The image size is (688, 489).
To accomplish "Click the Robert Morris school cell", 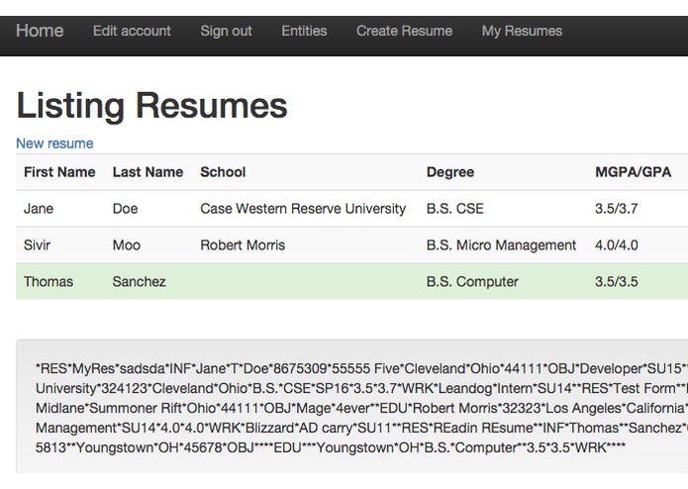I will [243, 244].
